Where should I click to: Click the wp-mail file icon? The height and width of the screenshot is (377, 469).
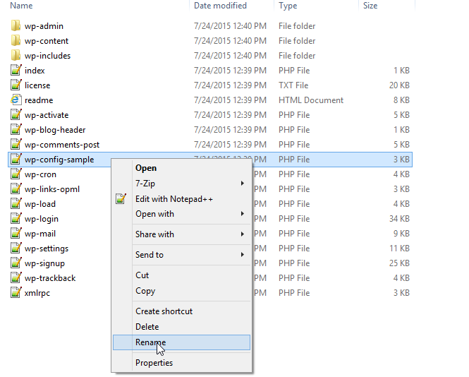point(16,233)
